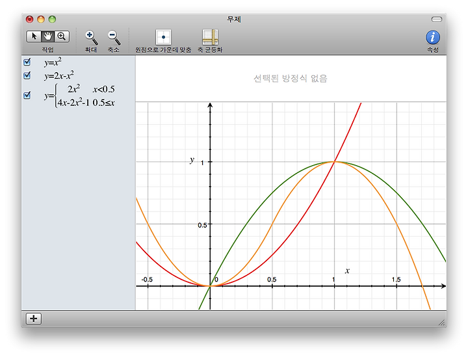This screenshot has width=468, height=357.
Task: Select the y=2x-x² equation row
Action: (79, 75)
